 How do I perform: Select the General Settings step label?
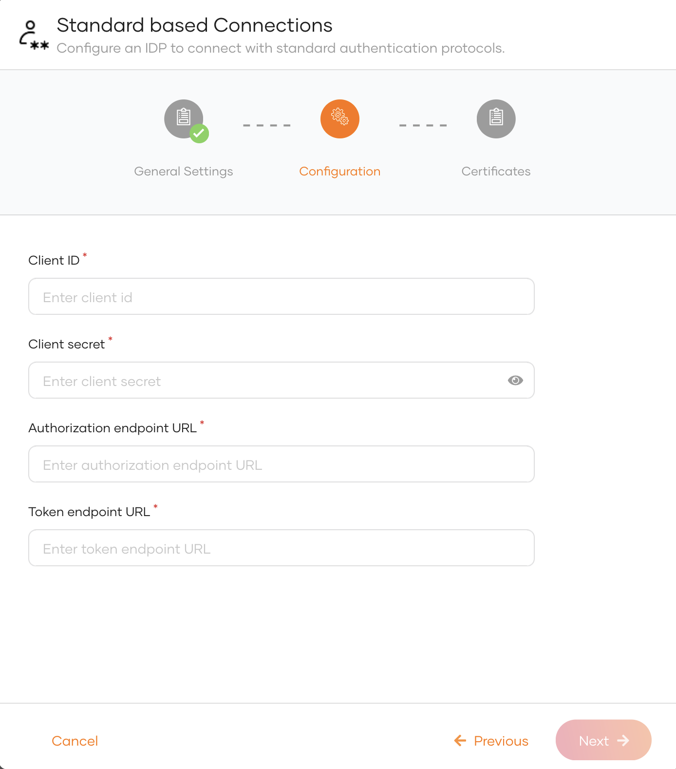click(x=184, y=171)
